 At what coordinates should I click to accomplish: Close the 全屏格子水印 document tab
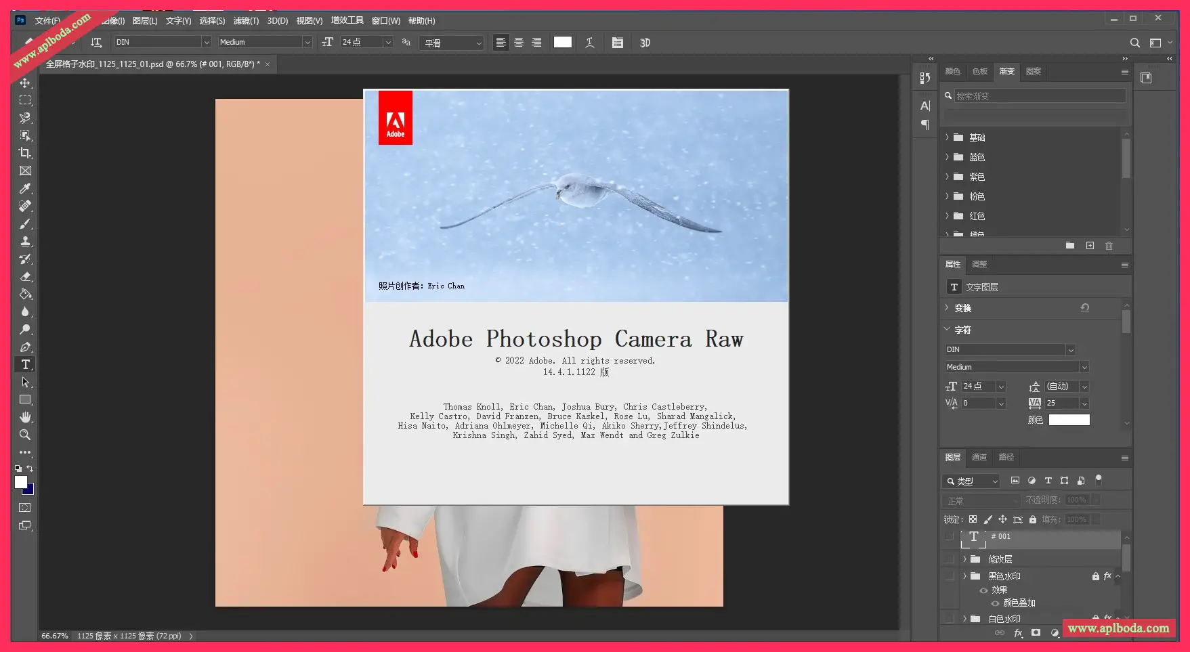point(268,64)
